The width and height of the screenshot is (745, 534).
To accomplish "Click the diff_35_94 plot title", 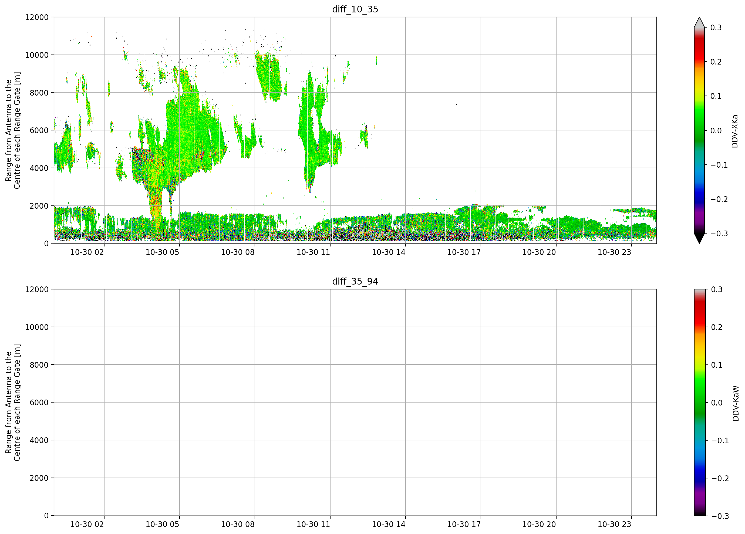I will pos(355,282).
